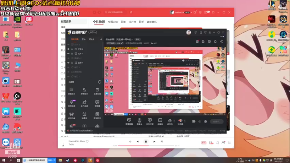Viewport: 290px width, 163px height.
Task: Skip to the next track
Action: tap(154, 142)
